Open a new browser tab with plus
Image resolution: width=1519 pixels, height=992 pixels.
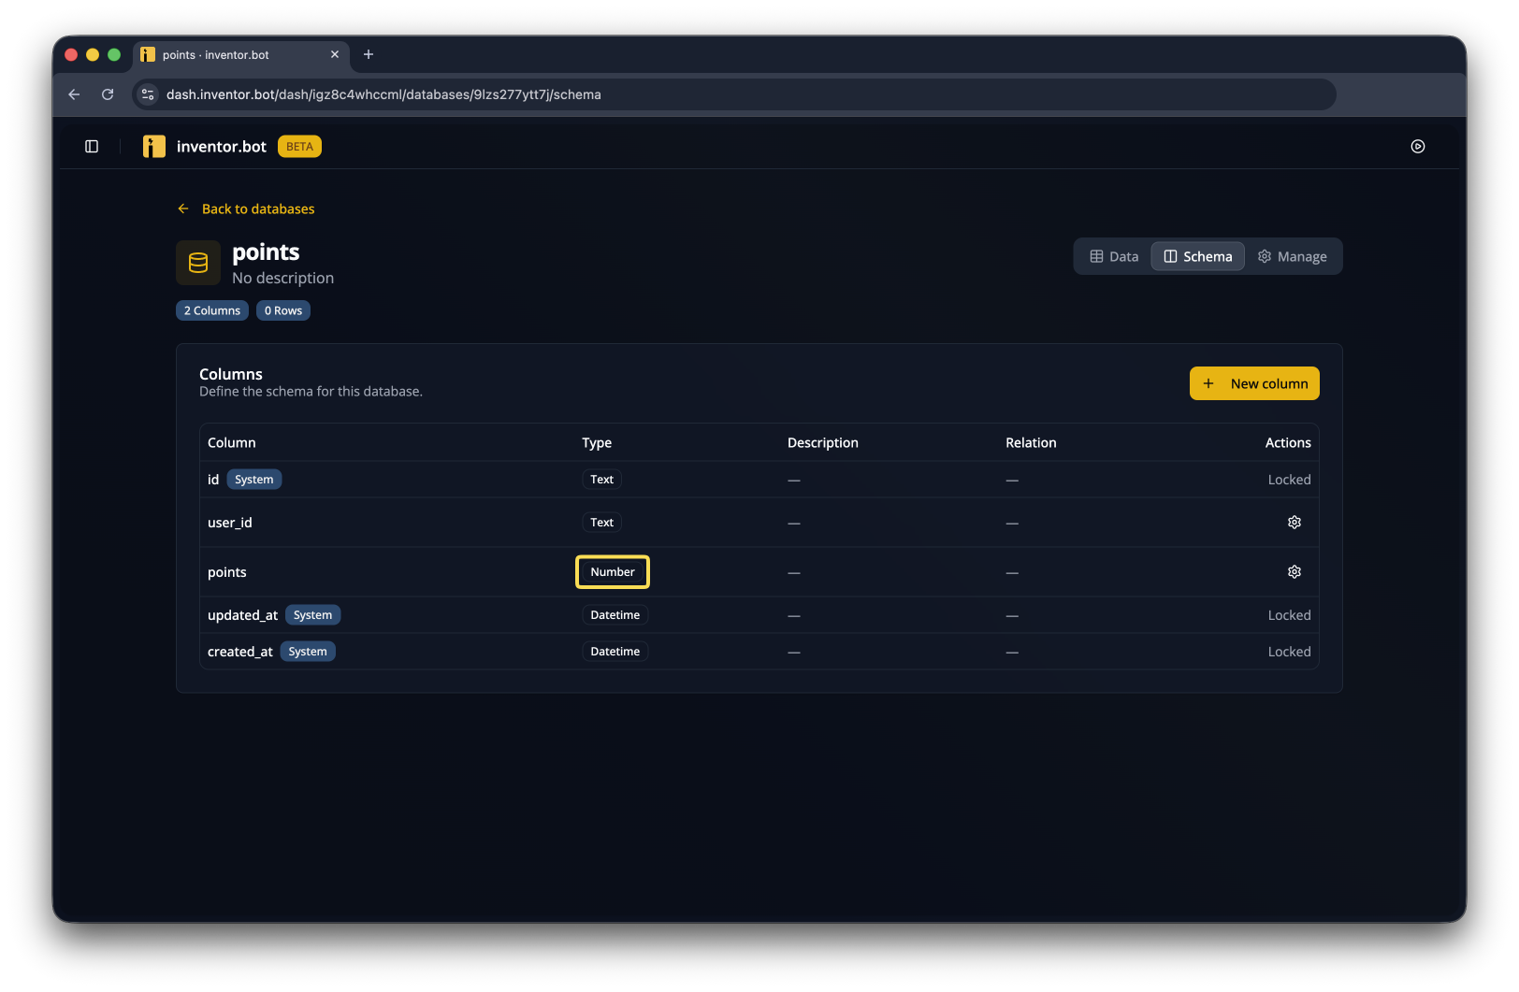click(369, 55)
